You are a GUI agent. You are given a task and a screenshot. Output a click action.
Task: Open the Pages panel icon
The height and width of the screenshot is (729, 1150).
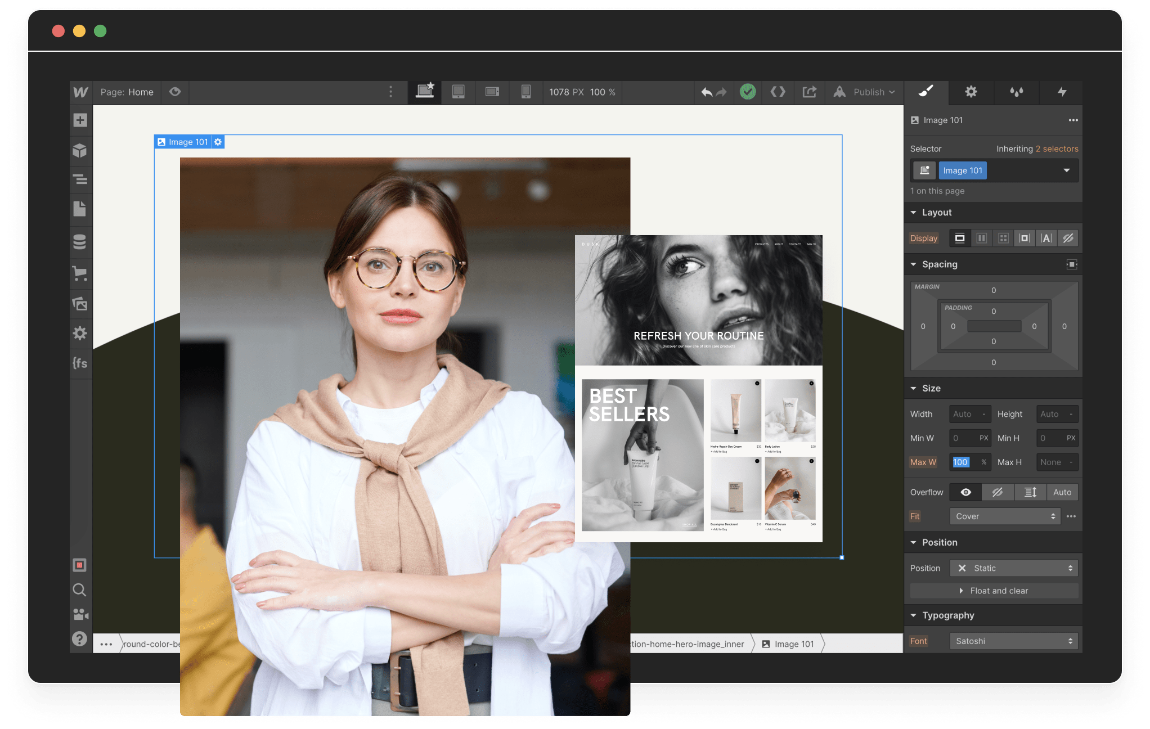[x=80, y=209]
